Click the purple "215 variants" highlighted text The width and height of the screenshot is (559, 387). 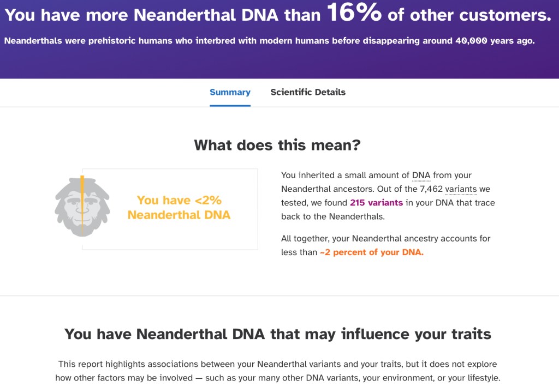[376, 203]
